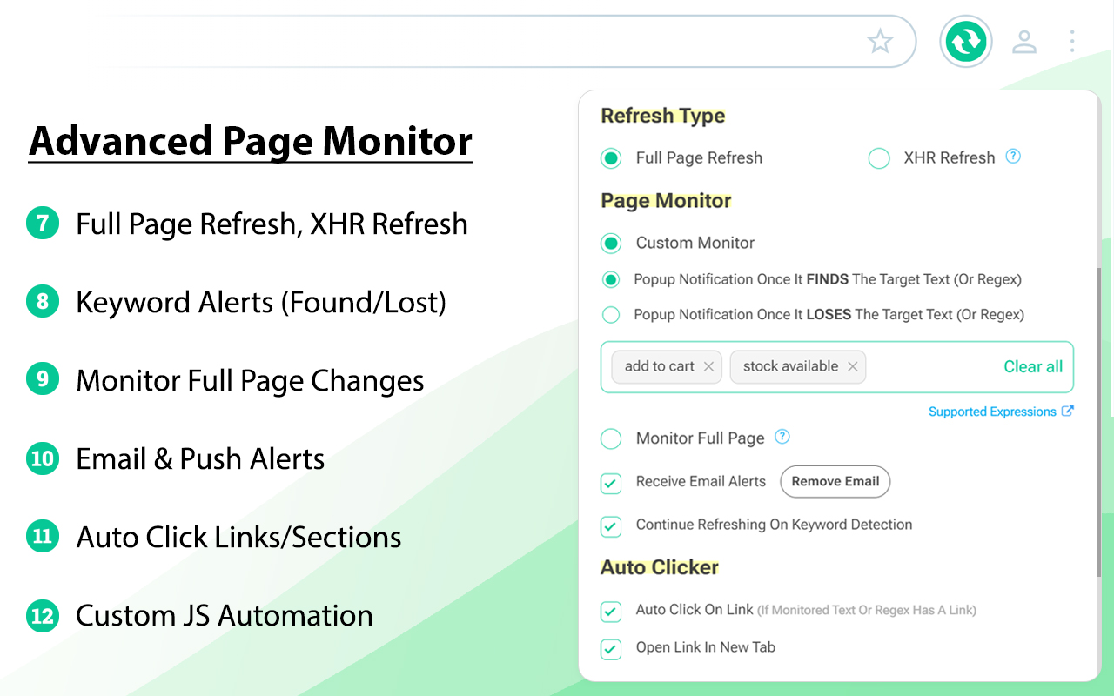Screen dimensions: 1114x696
Task: Open the browser profile icon
Action: pos(1024,41)
